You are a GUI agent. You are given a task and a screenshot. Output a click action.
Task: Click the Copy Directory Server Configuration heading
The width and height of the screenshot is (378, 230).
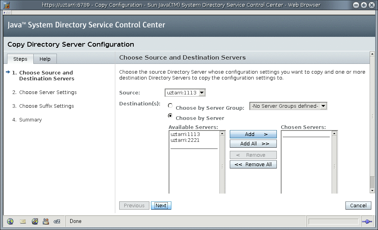point(71,45)
